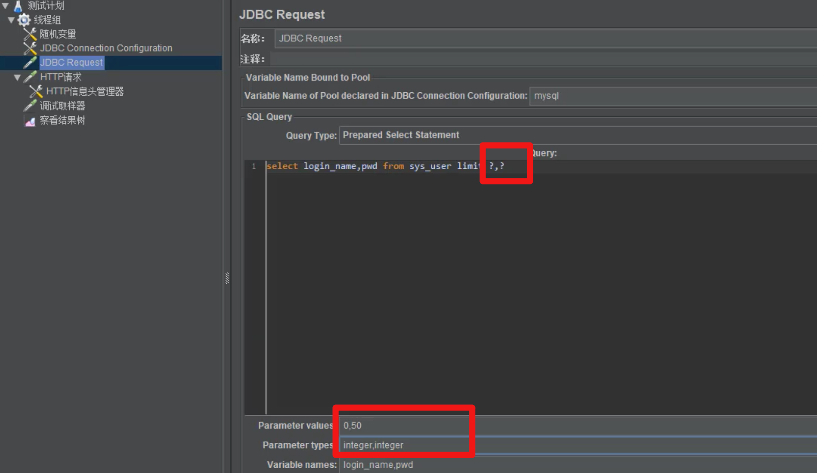Screen dimensions: 817x473
Task: Click the Parameter types field
Action: 578,445
